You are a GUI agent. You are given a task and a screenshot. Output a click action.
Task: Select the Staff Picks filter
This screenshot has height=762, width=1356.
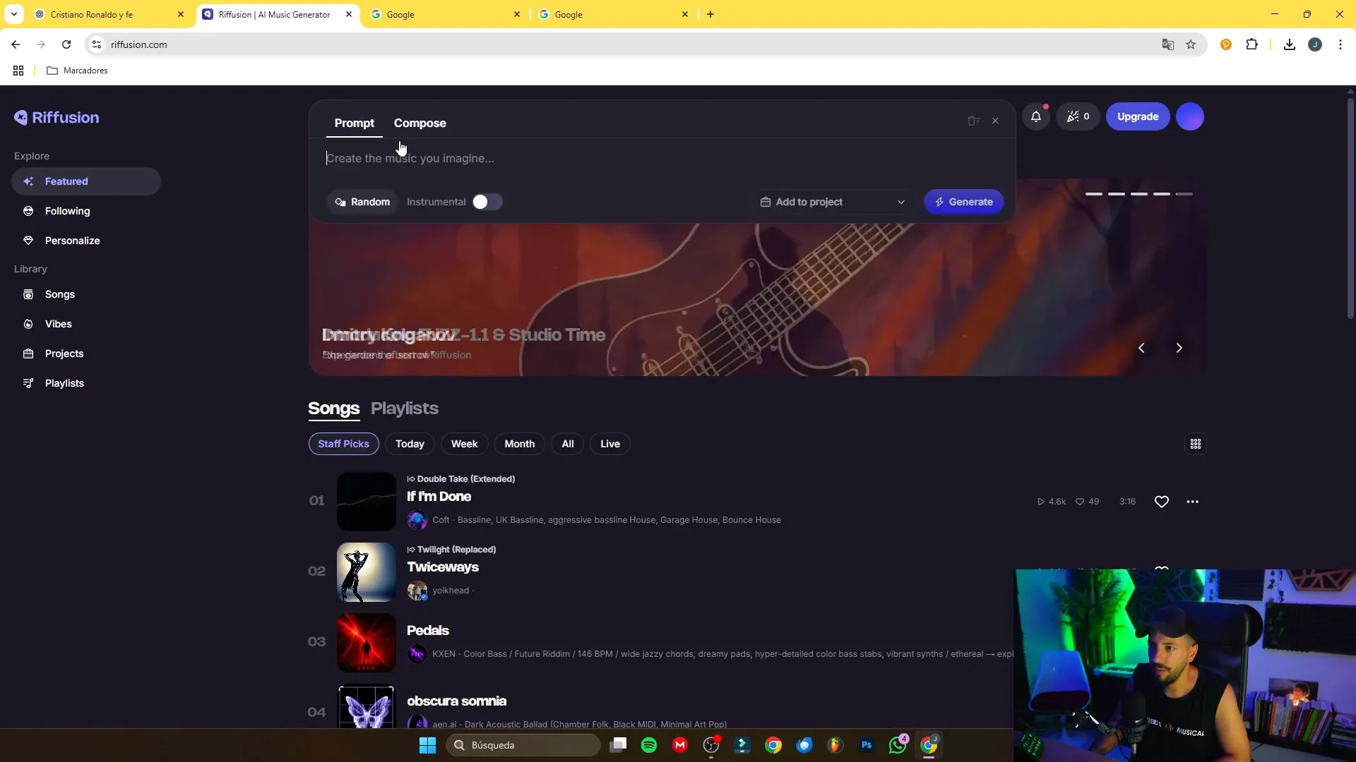pyautogui.click(x=343, y=444)
